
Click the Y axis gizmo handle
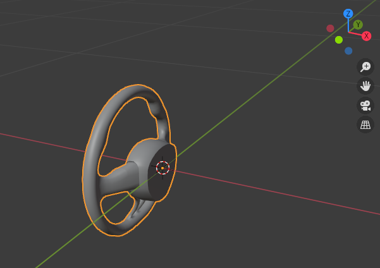(x=358, y=25)
